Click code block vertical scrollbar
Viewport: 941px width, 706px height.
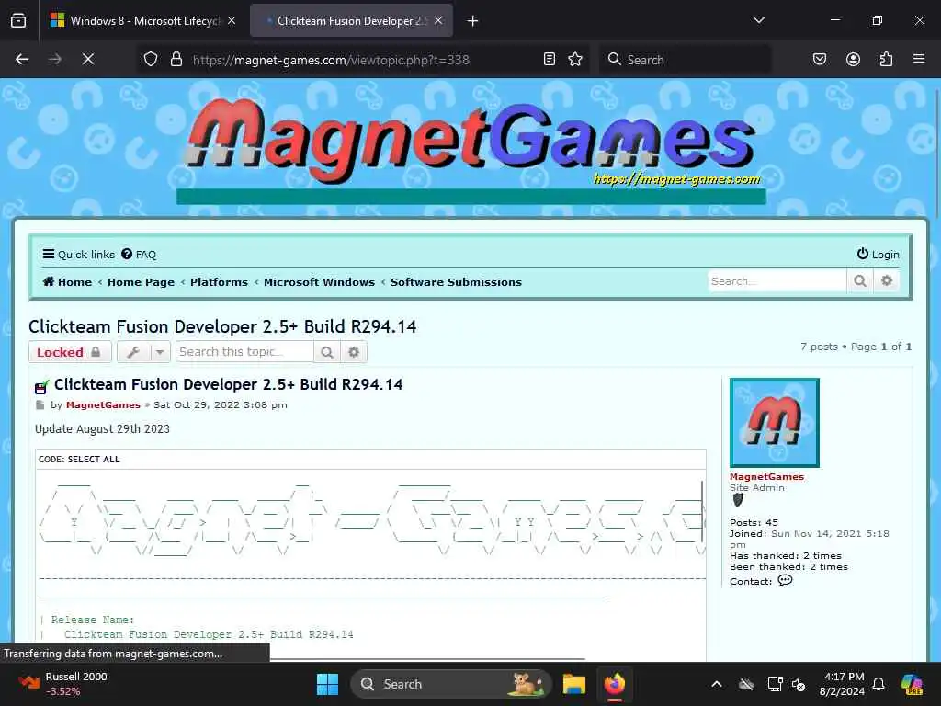tap(702, 511)
